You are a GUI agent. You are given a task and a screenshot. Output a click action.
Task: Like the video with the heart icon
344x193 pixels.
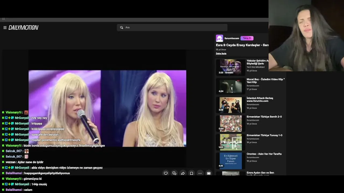coord(166,173)
